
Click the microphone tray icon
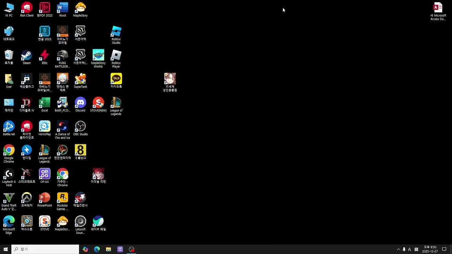[x=404, y=249]
